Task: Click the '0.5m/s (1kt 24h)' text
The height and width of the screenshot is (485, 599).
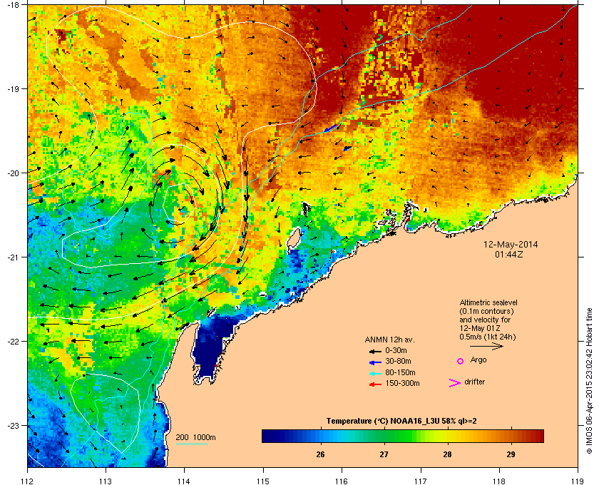Action: click(x=488, y=337)
